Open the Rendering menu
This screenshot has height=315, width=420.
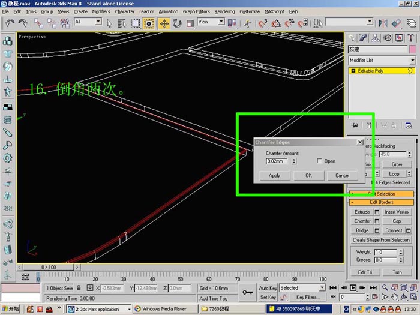tap(224, 12)
